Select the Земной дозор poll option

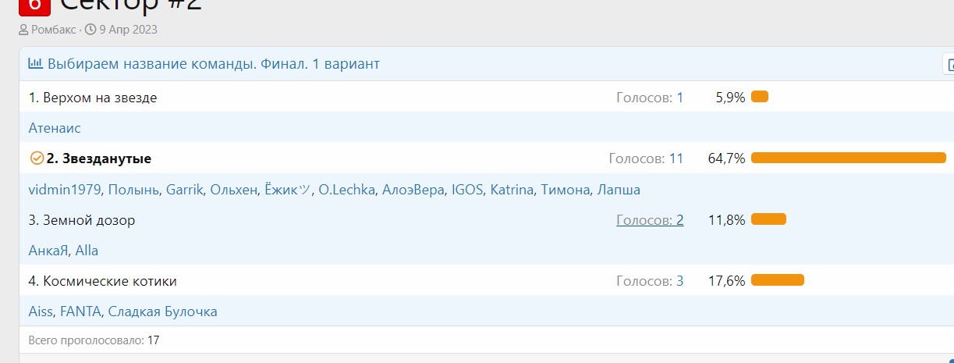82,220
